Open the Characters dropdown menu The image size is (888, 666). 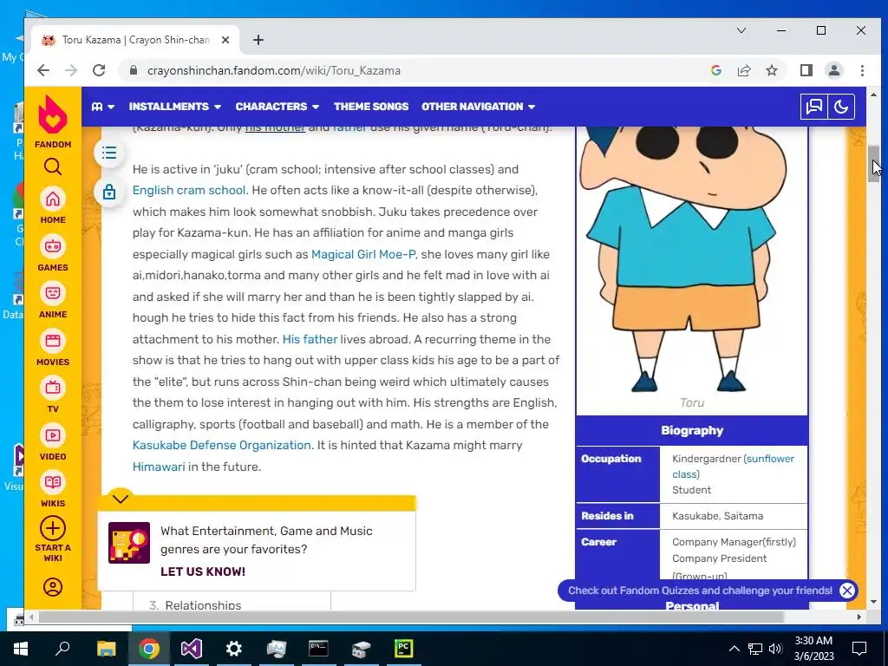[x=277, y=107]
